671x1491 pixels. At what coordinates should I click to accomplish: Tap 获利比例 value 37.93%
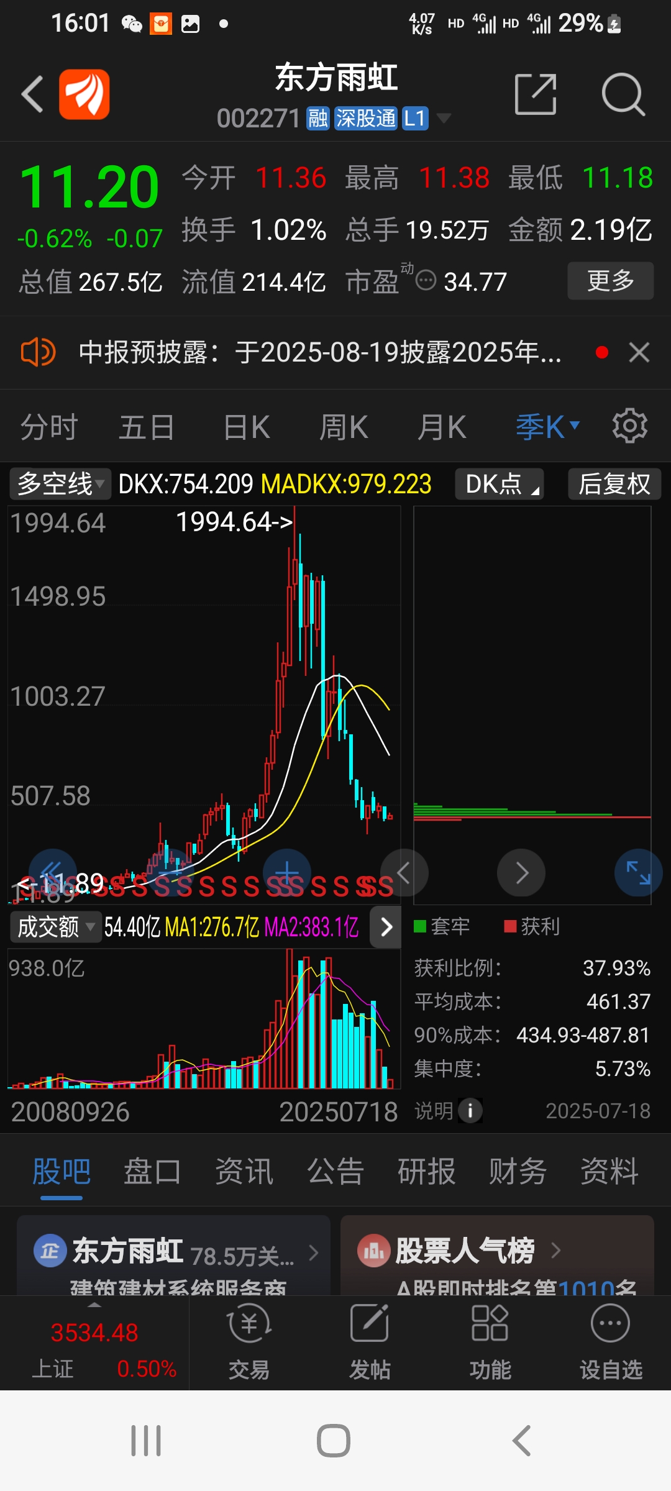616,968
